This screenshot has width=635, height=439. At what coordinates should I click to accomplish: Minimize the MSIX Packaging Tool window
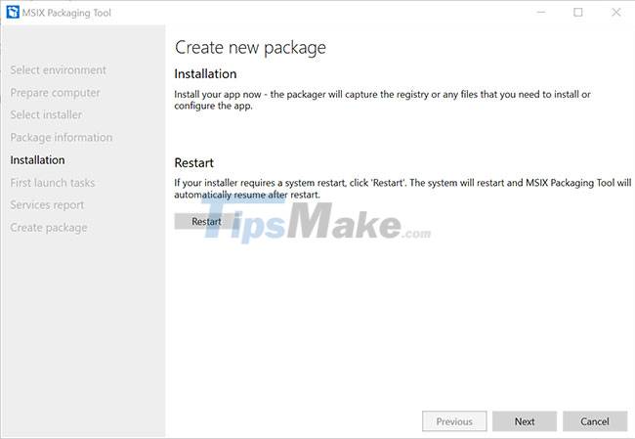(x=540, y=12)
